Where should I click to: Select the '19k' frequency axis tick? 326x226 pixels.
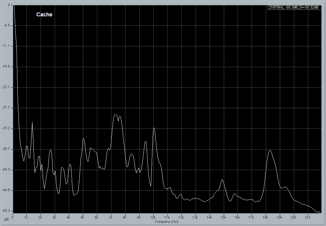pos(279,218)
